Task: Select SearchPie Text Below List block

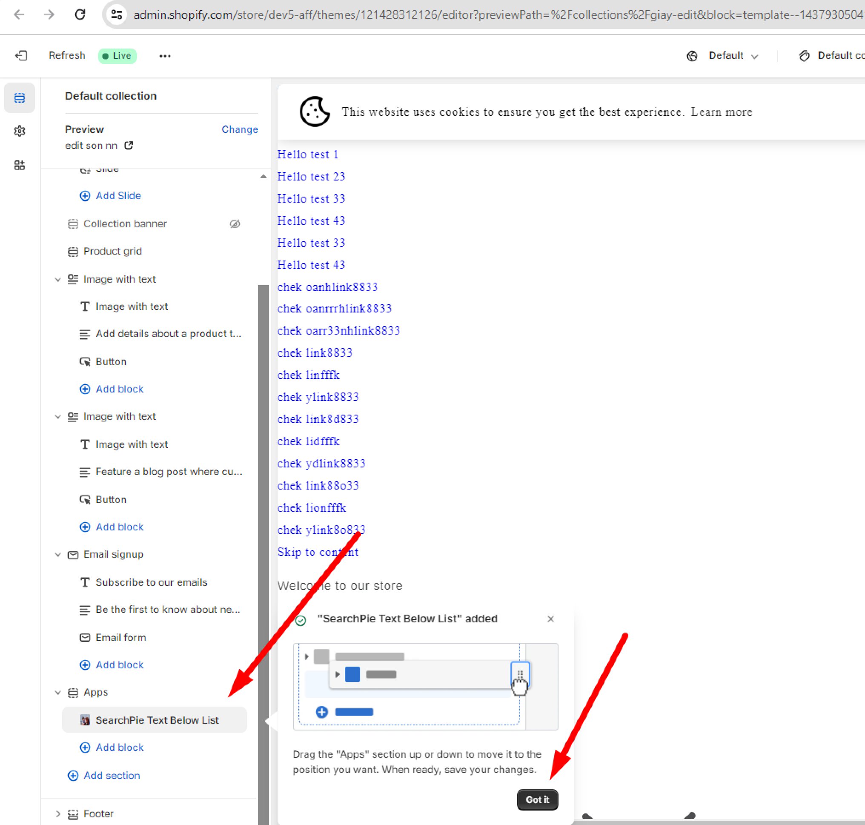Action: [157, 720]
